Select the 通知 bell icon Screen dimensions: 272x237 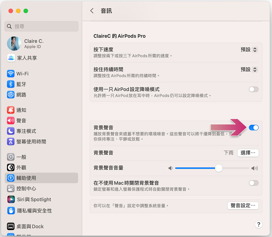(x=11, y=110)
